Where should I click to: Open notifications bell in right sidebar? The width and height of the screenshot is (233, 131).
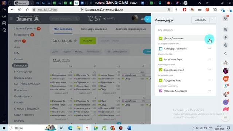(225, 37)
